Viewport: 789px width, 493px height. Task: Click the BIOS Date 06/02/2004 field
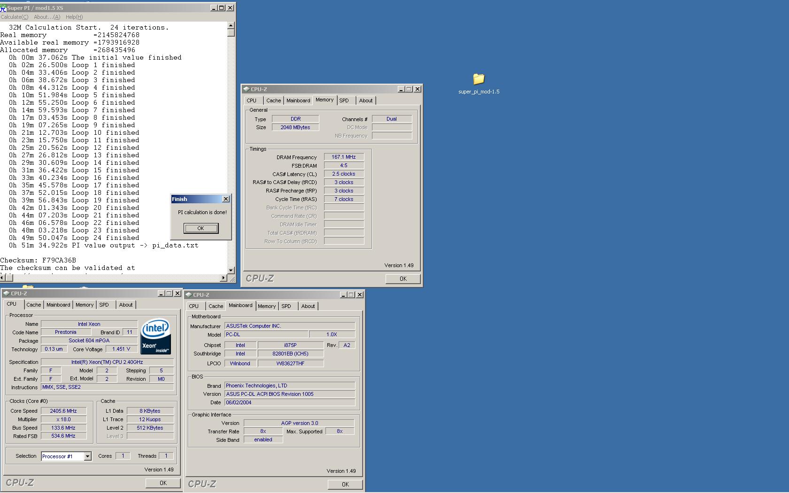(290, 402)
